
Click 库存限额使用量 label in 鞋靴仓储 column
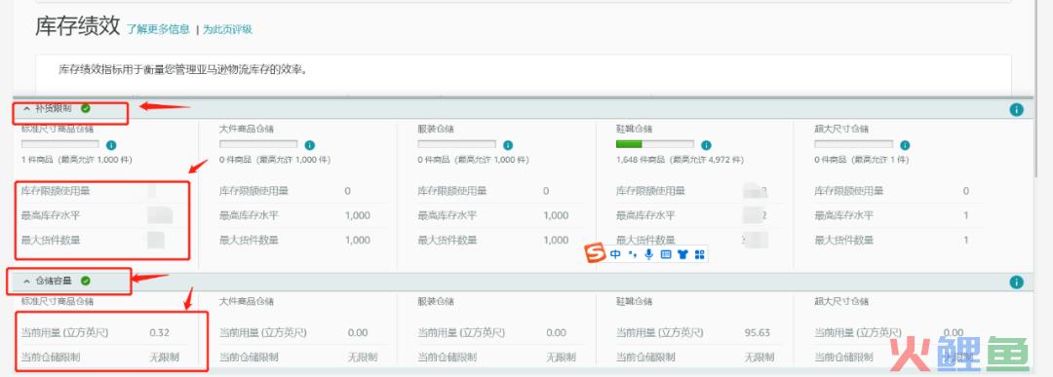click(x=650, y=191)
